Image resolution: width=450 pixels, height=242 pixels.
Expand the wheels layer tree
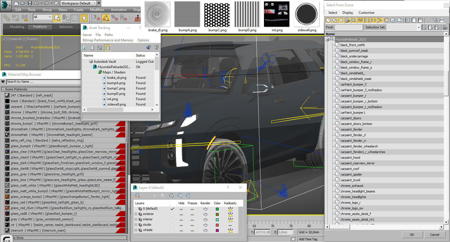[136, 230]
